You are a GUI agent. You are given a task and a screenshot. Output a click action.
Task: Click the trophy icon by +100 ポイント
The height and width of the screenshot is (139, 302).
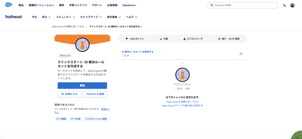tap(127, 39)
